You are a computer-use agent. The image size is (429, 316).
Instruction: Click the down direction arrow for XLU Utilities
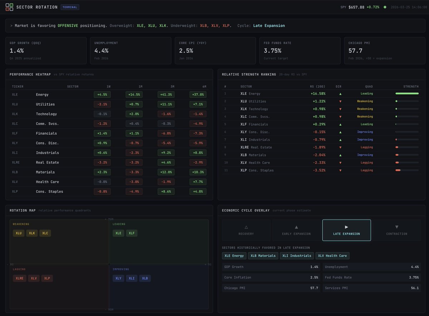340,101
